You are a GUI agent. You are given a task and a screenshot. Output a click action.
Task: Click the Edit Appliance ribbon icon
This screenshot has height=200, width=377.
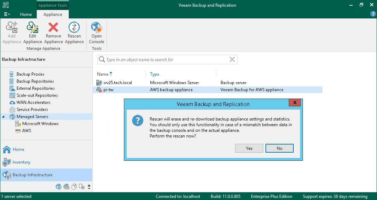(32, 27)
